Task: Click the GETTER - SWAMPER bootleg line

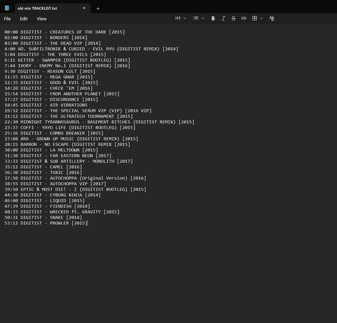Action: [67, 60]
